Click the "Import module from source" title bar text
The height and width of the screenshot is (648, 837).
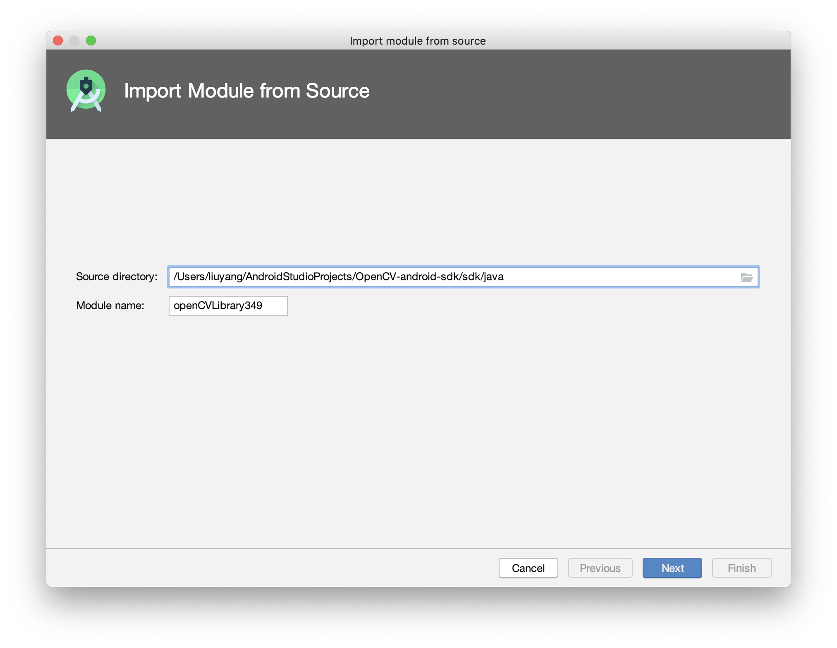pyautogui.click(x=418, y=40)
